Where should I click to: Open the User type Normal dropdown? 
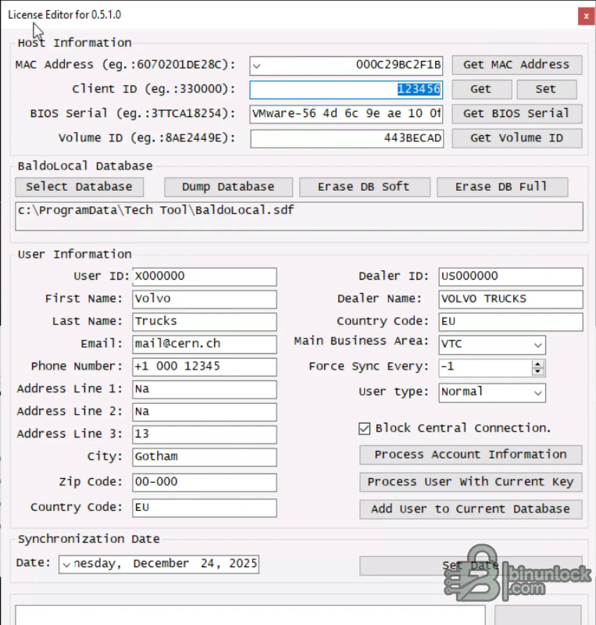click(492, 393)
